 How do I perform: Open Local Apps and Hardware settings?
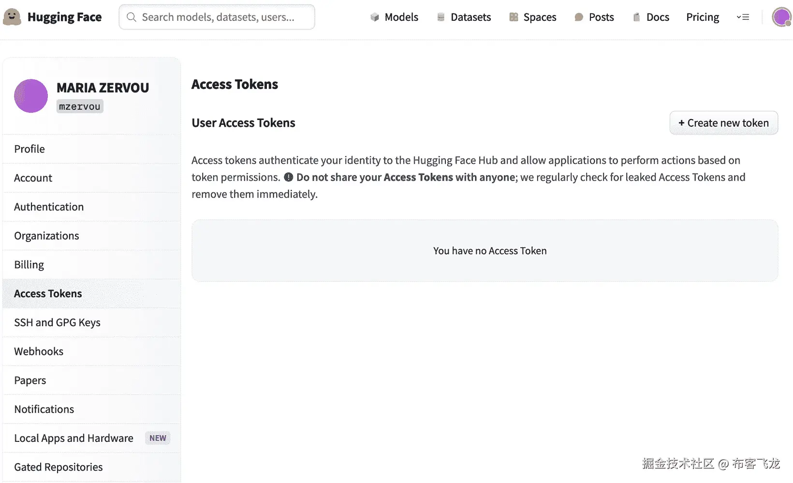click(73, 438)
